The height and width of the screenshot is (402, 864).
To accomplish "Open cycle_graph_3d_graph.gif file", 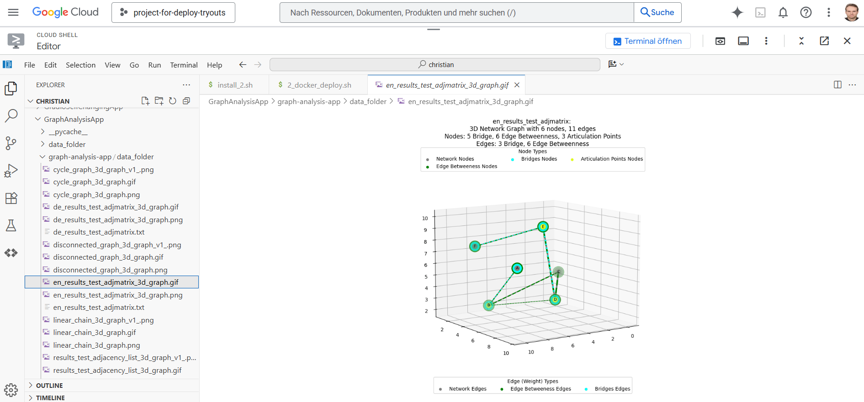I will tap(94, 182).
